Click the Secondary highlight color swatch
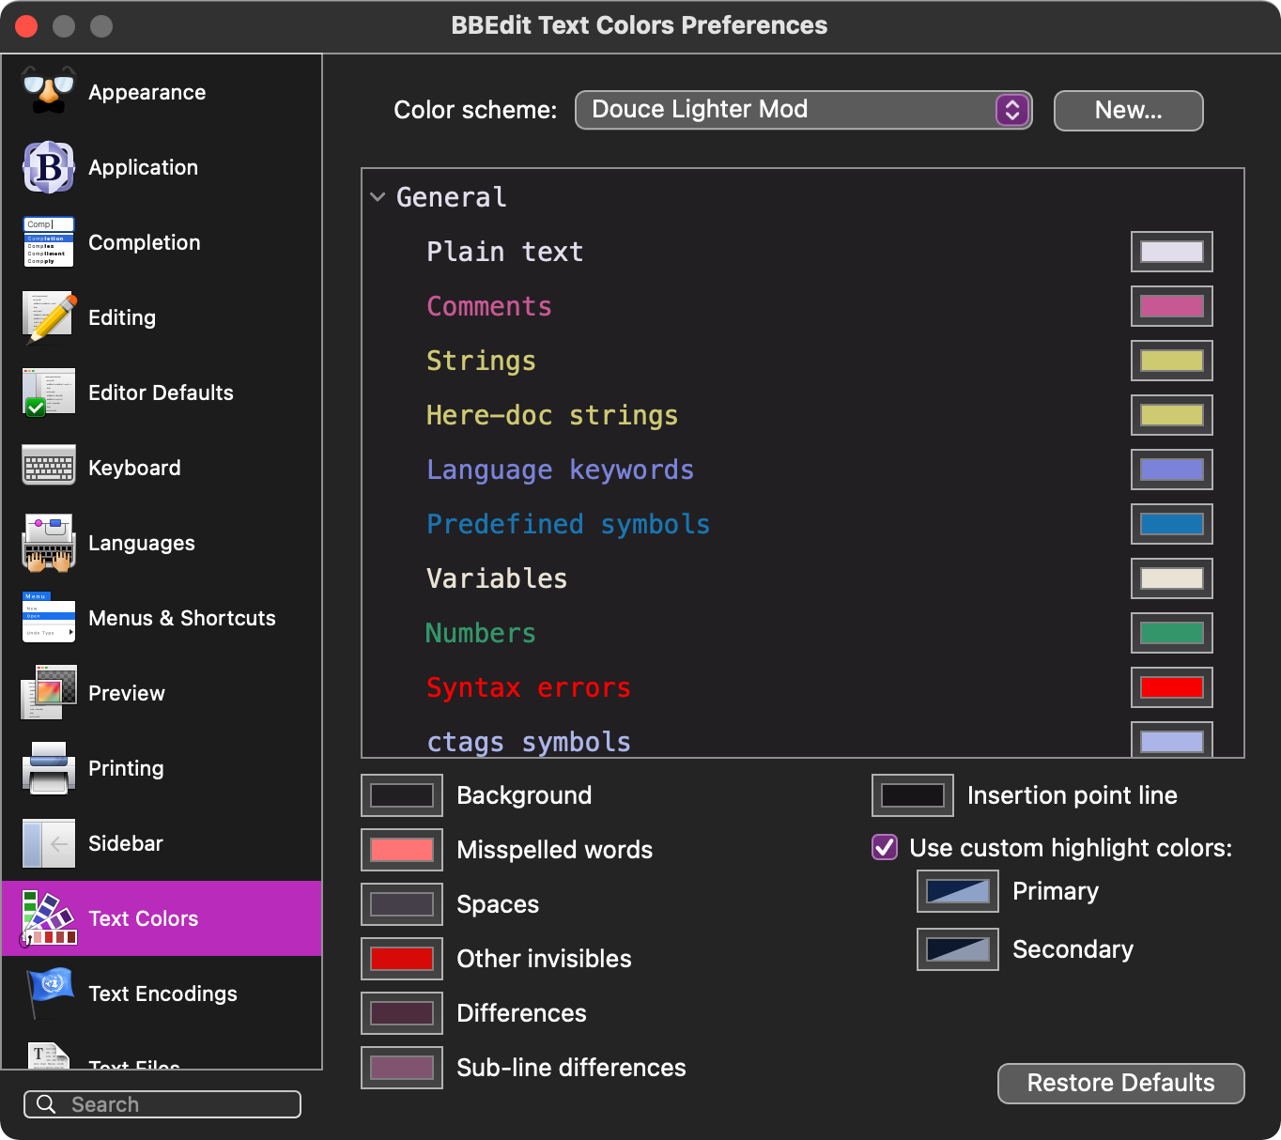Image resolution: width=1281 pixels, height=1140 pixels. point(958,949)
